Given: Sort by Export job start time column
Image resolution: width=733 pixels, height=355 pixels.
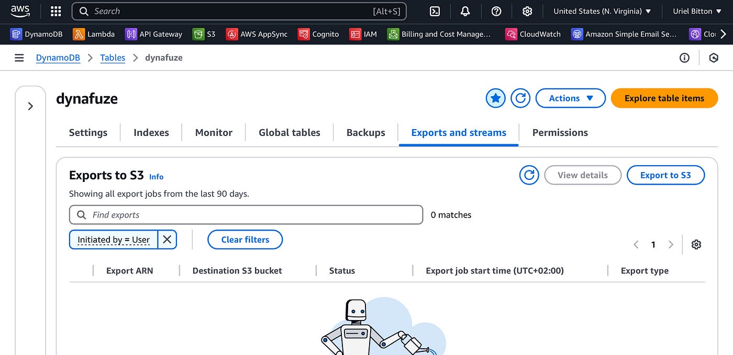Looking at the screenshot, I should (x=495, y=271).
